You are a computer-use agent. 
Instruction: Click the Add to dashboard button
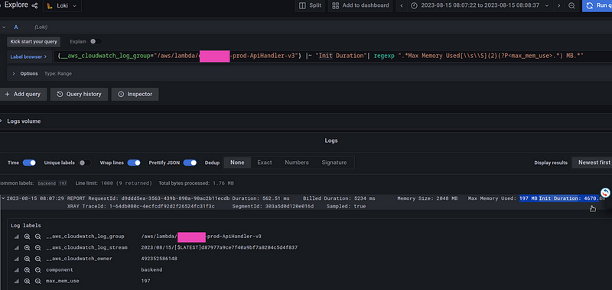click(x=360, y=5)
